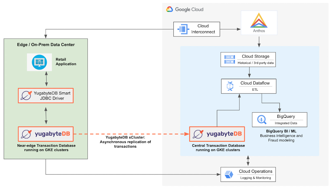Select the "BigQuery BI / ML" caption
This screenshot has height=189, width=331.
281,131
